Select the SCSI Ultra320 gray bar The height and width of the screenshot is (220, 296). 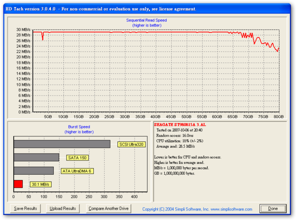click(62, 144)
